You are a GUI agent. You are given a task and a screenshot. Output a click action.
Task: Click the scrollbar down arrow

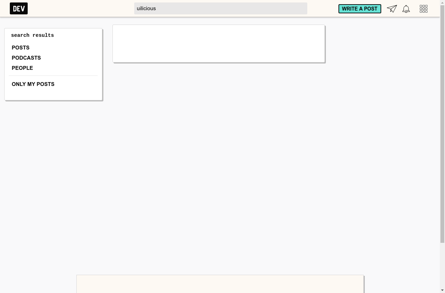(442, 290)
